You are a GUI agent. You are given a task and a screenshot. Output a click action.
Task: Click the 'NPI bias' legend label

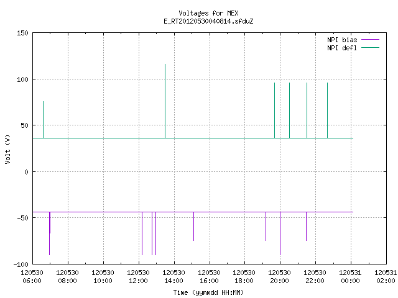[x=342, y=40]
